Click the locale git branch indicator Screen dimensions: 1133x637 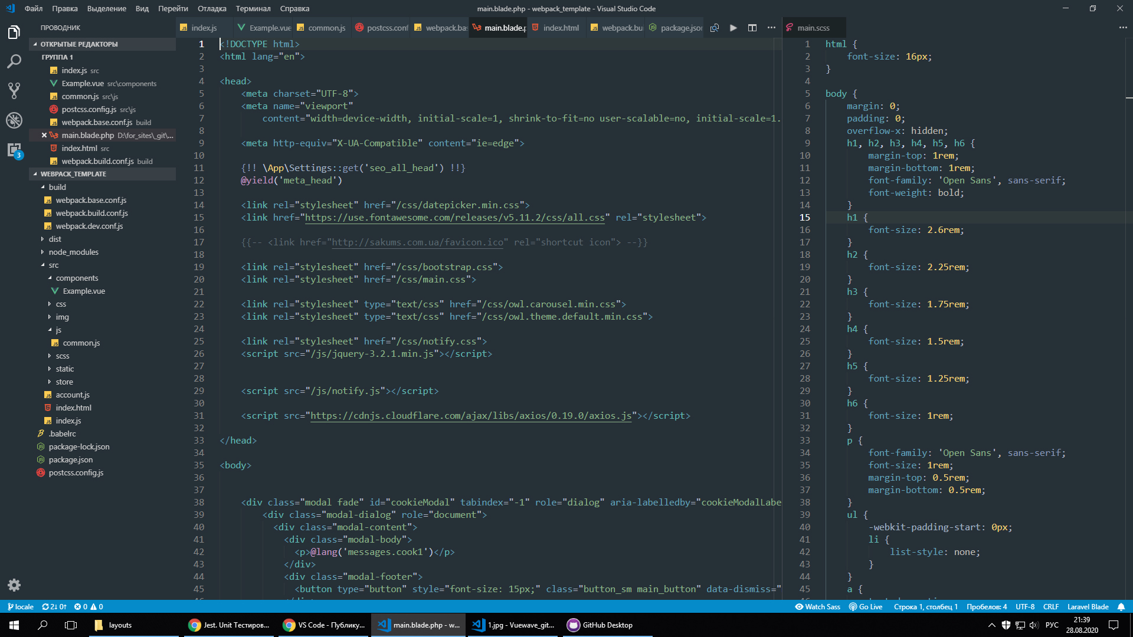tap(21, 607)
